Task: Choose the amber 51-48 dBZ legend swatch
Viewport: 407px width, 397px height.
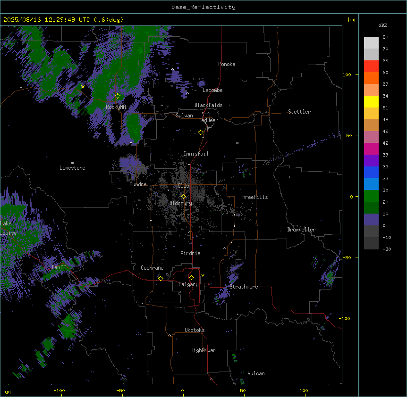Action: 371,114
